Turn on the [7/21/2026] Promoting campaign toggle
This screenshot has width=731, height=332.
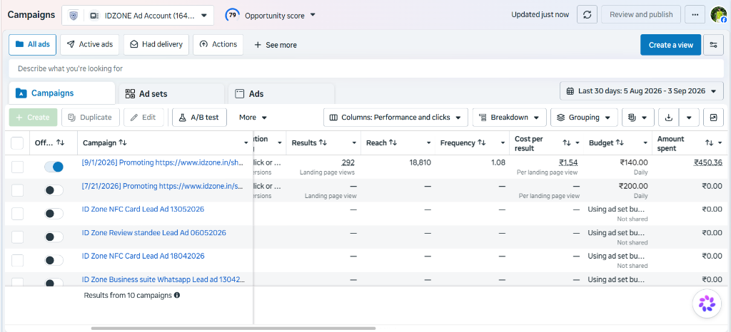(54, 190)
